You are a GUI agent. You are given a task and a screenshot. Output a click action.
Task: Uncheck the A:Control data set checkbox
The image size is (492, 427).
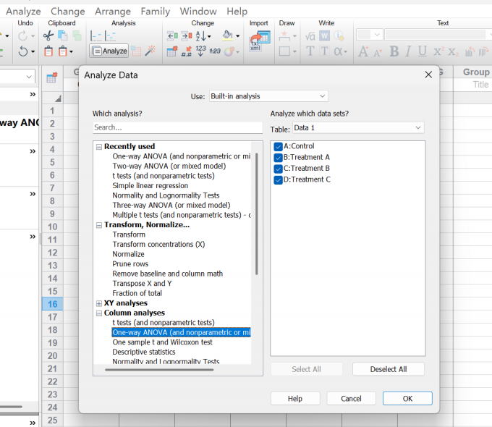(x=278, y=146)
